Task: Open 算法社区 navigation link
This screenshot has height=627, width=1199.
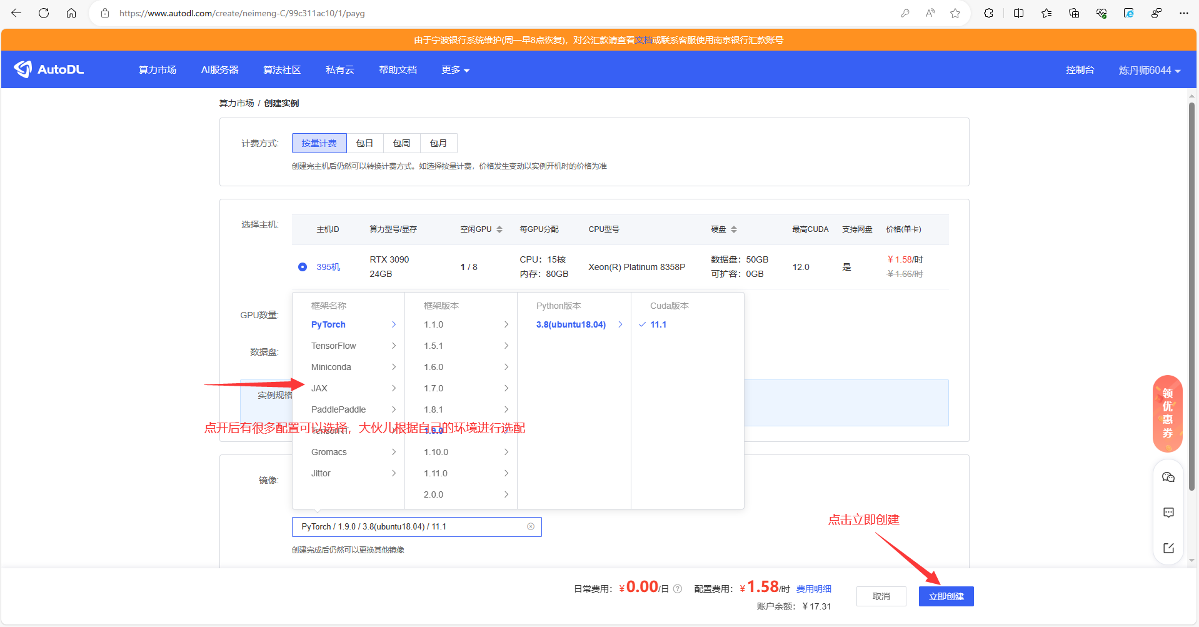Action: pos(282,70)
